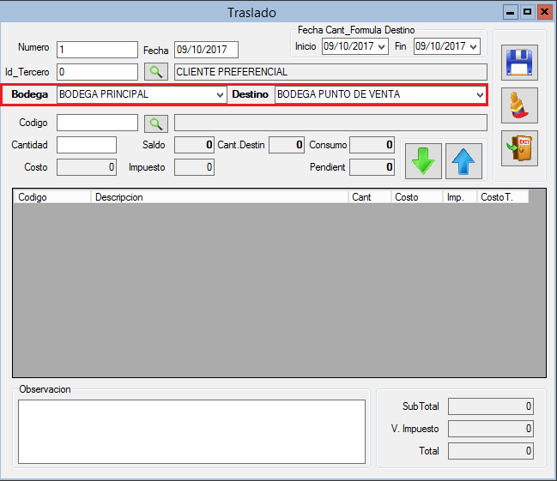Click the Numero input field
This screenshot has width=557, height=481.
coord(97,50)
